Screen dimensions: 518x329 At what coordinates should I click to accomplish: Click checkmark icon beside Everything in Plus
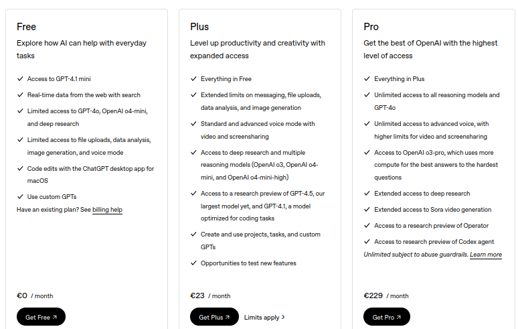click(367, 78)
